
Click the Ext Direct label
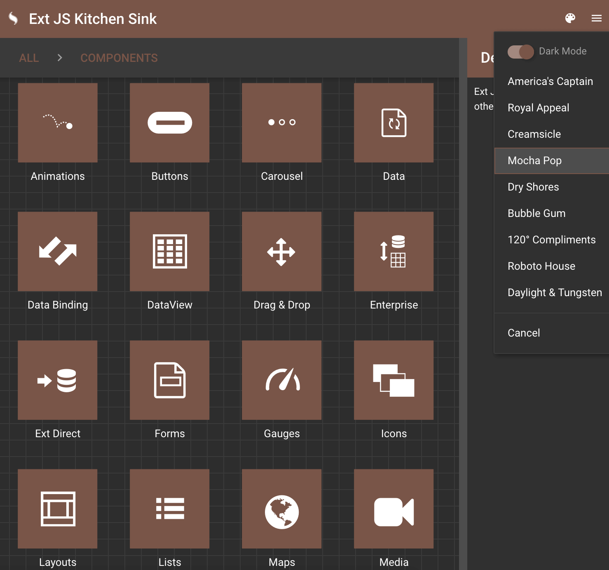[x=58, y=433]
